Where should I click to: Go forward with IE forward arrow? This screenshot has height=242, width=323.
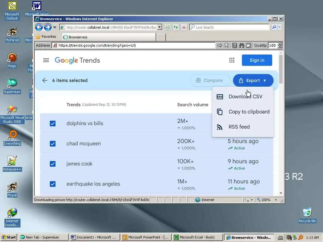tap(48, 27)
